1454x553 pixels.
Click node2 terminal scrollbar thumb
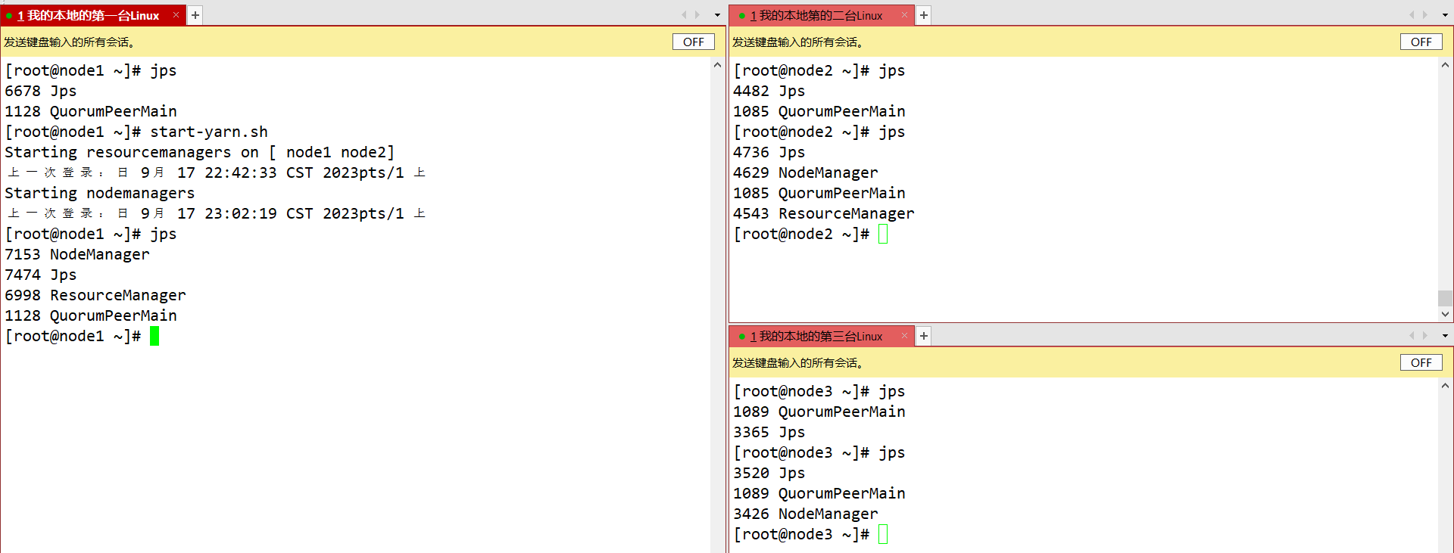point(1445,298)
